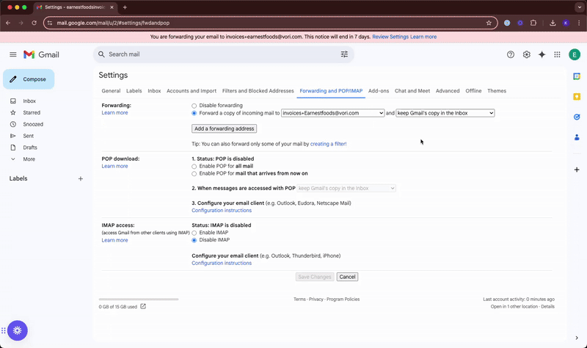Select the Disable forwarding option
This screenshot has height=348, width=587.
click(x=194, y=106)
